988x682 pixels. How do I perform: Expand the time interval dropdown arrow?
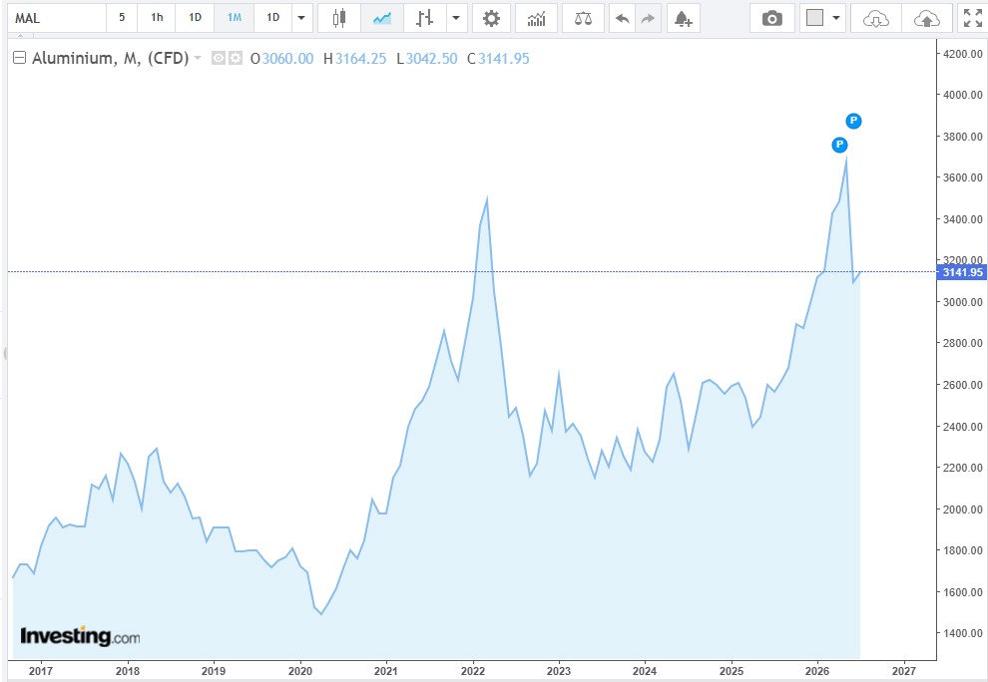pyautogui.click(x=301, y=18)
